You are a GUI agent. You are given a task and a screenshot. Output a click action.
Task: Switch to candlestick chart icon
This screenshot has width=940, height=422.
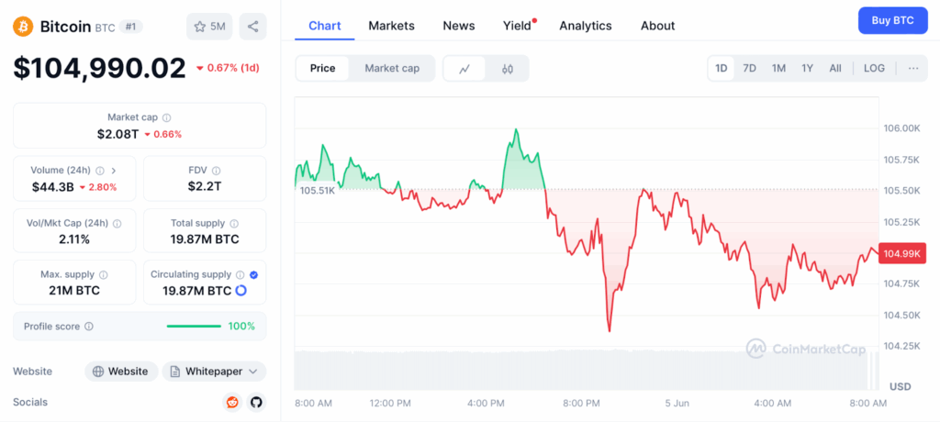pos(507,68)
